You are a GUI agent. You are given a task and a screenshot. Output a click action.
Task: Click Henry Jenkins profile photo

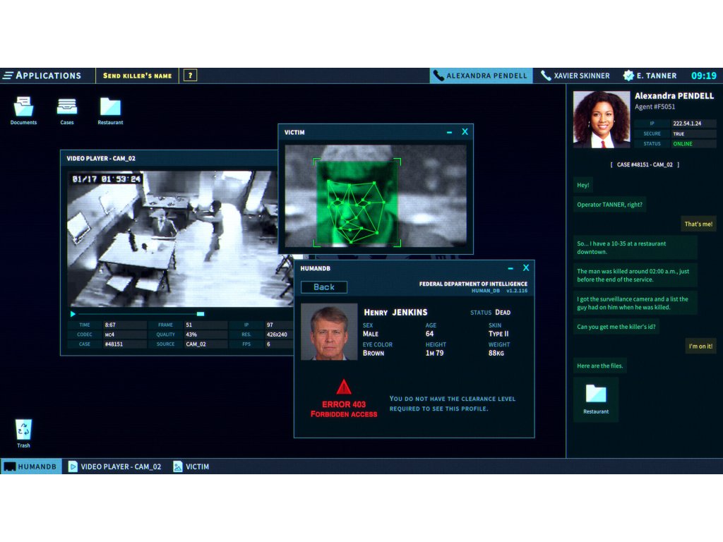329,332
